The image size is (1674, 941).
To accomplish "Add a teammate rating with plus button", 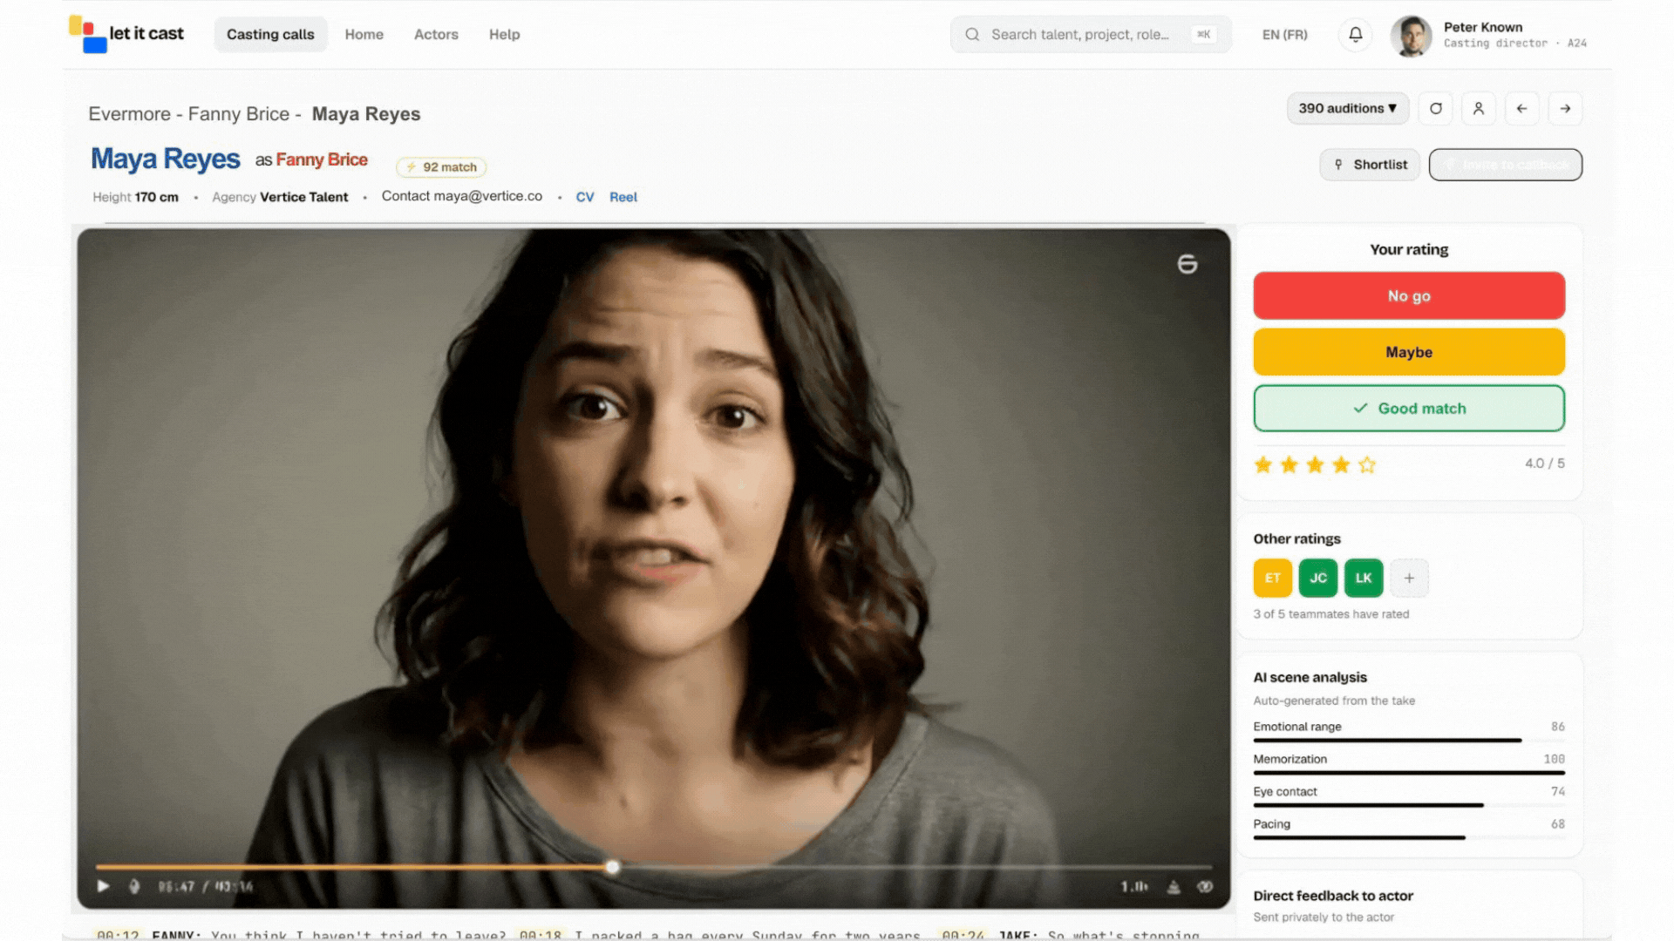I will [x=1409, y=579].
